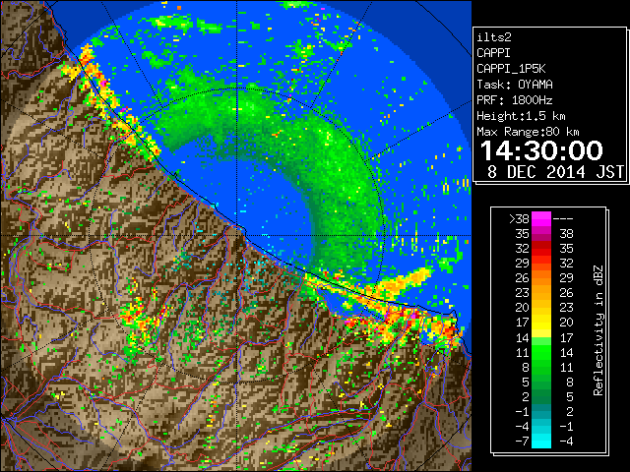630x472 pixels.
Task: Pick the magenta >38 dBZ color band
Action: pyautogui.click(x=541, y=218)
